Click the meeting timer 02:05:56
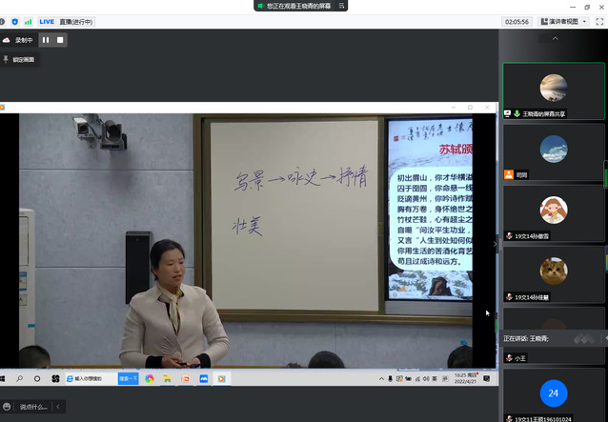Viewport: 608px width, 422px height. click(517, 22)
